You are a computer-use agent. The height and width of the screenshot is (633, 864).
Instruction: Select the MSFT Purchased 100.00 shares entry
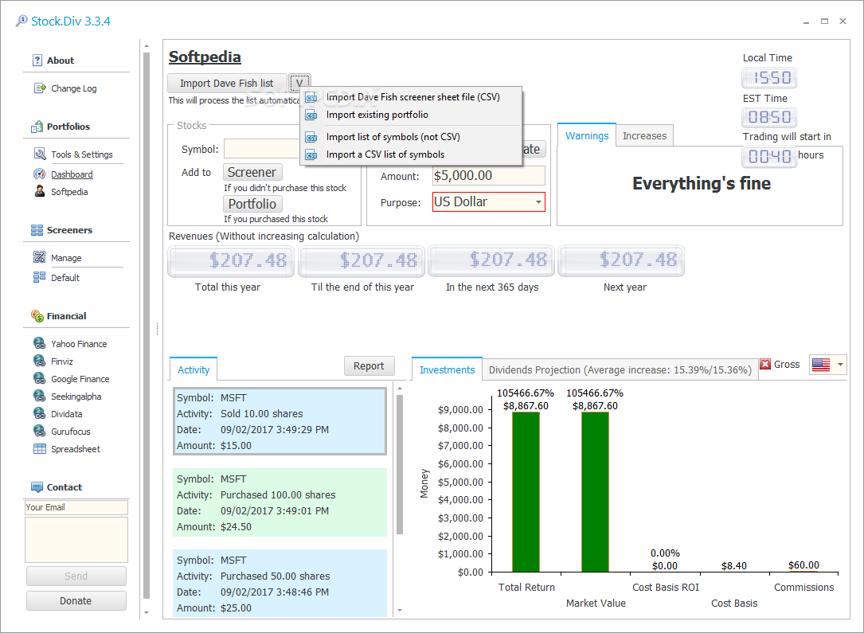280,502
